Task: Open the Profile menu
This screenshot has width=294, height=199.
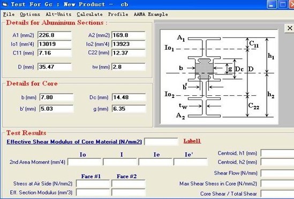Action: click(118, 14)
